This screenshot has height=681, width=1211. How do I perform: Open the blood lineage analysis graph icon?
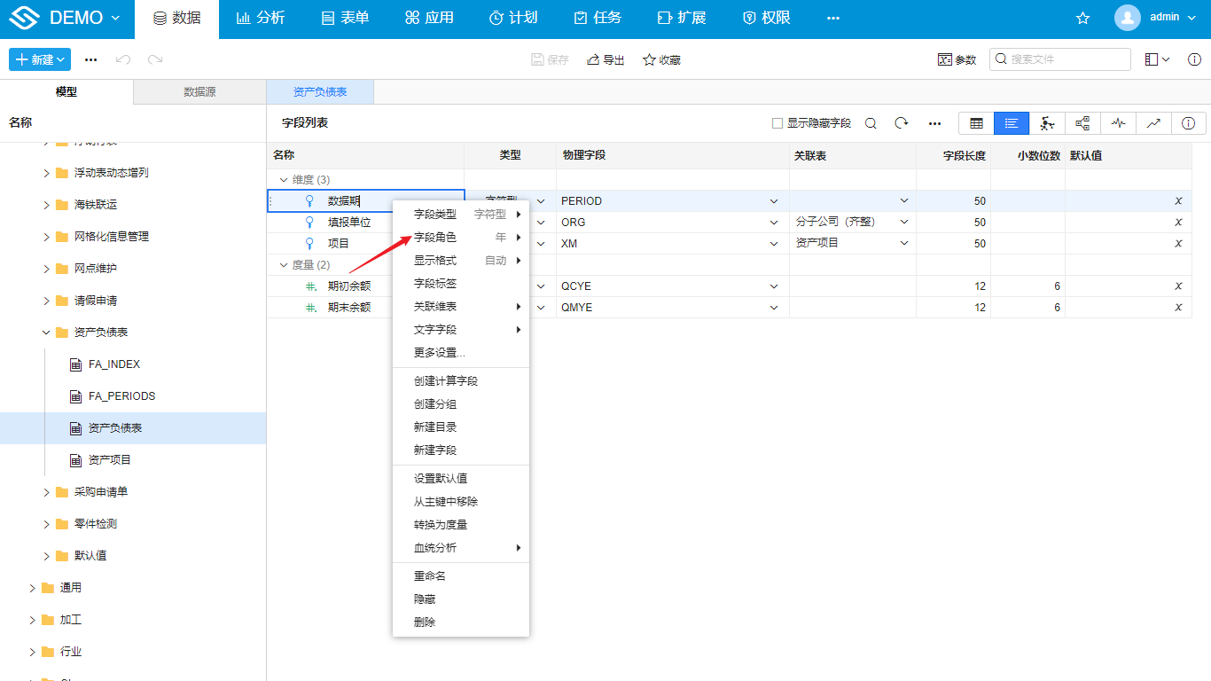[x=1047, y=122]
